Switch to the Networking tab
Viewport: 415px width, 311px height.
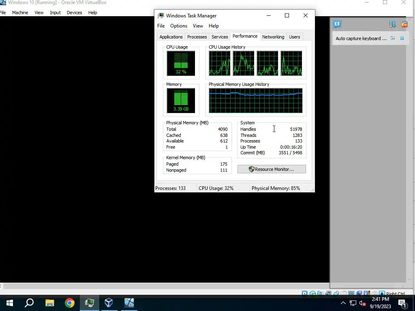pyautogui.click(x=273, y=37)
